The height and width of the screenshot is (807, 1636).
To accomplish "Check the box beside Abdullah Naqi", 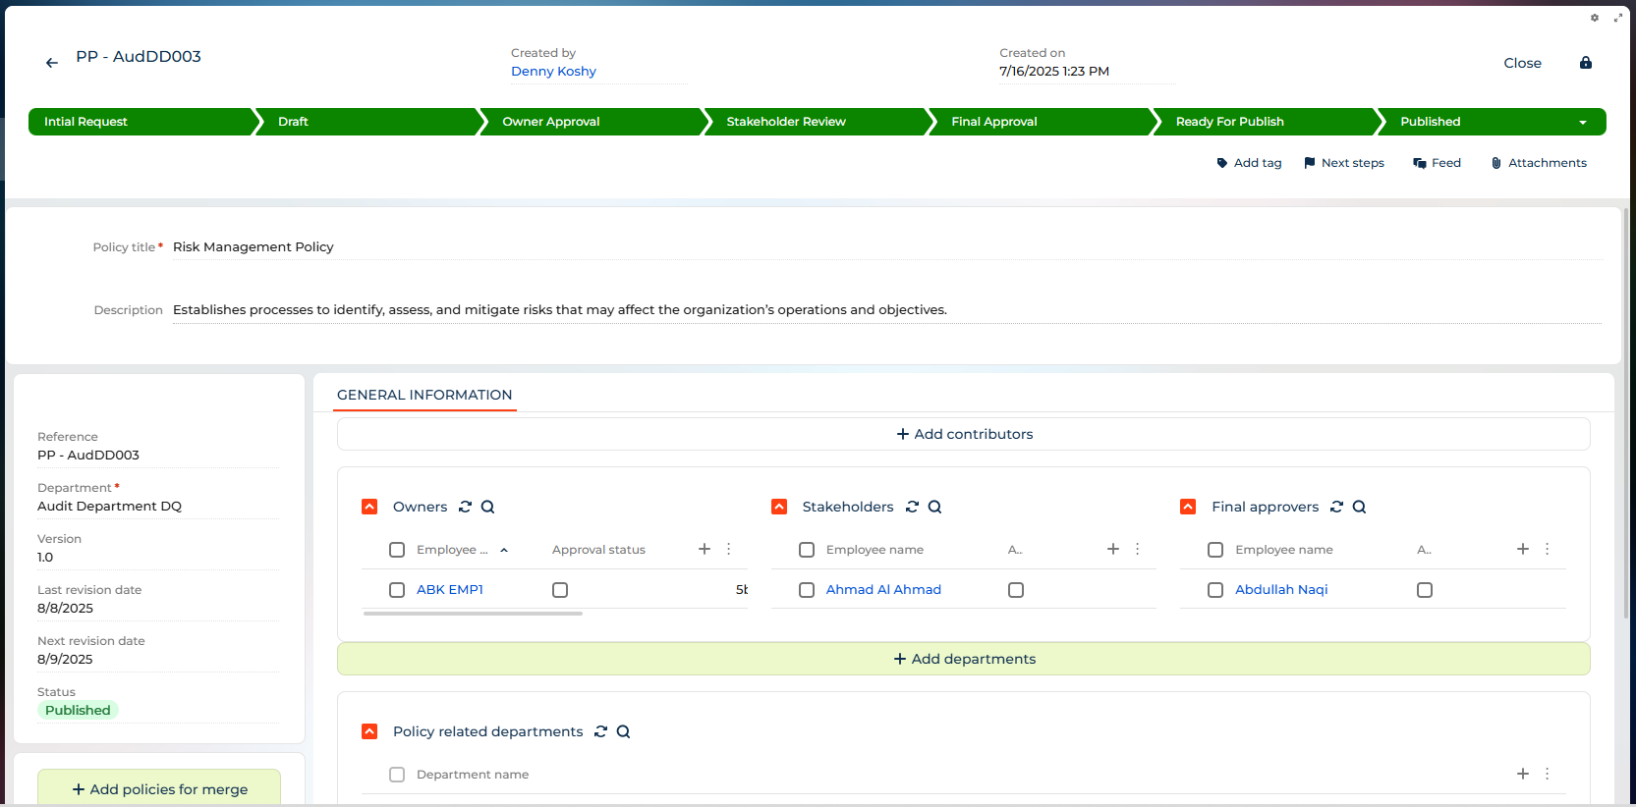I will click(1215, 590).
